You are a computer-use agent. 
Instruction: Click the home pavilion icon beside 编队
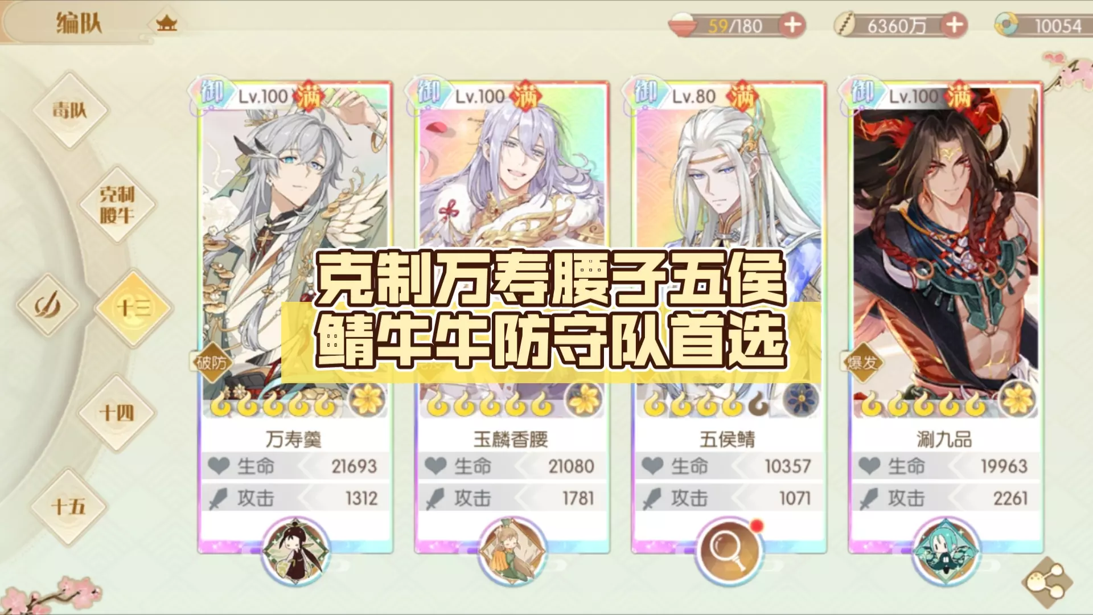[x=167, y=24]
